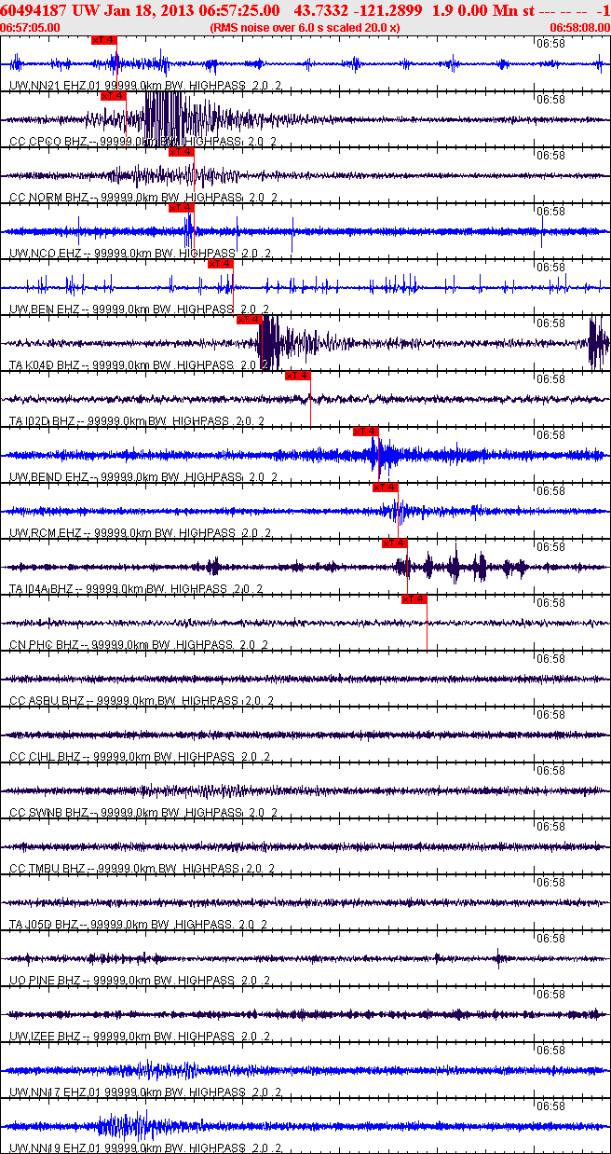611x1154 pixels.
Task: Select the pick flag on the TA I04A trace
Action: tap(395, 543)
